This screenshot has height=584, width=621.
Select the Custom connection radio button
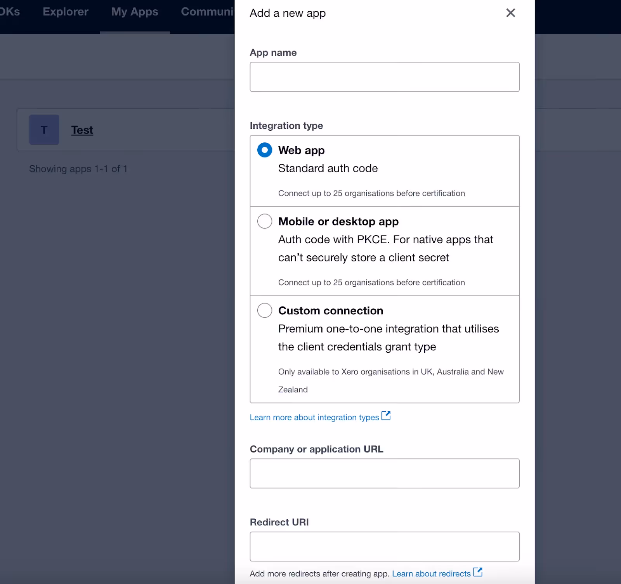coord(265,310)
